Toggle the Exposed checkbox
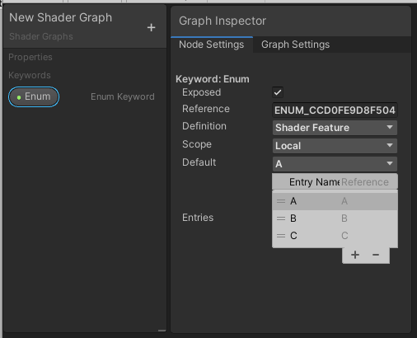 tap(278, 92)
